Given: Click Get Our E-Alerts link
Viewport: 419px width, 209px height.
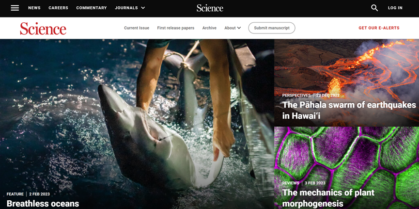Looking at the screenshot, I should coord(379,28).
